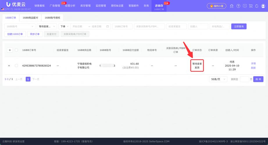Click the customer service headset icon

pos(232,6)
